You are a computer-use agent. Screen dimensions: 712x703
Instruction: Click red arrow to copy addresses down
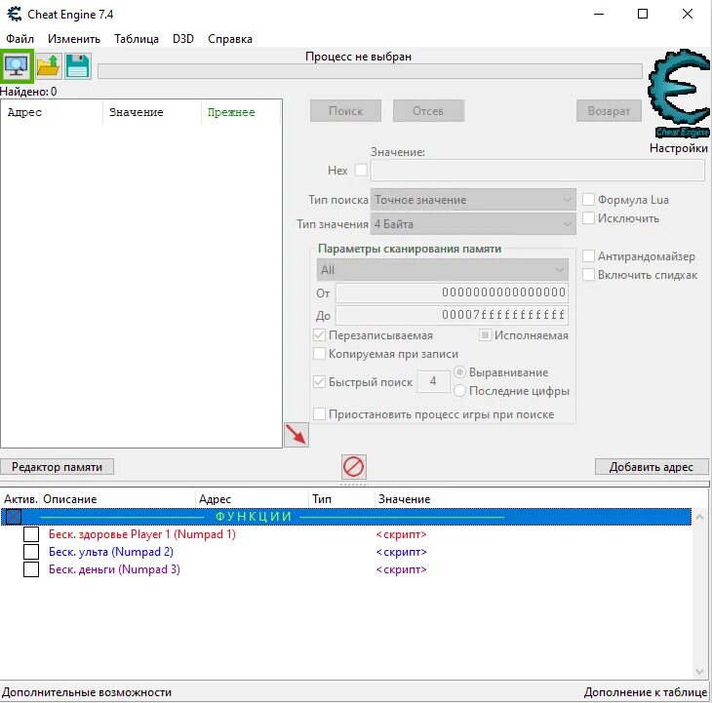tap(297, 435)
